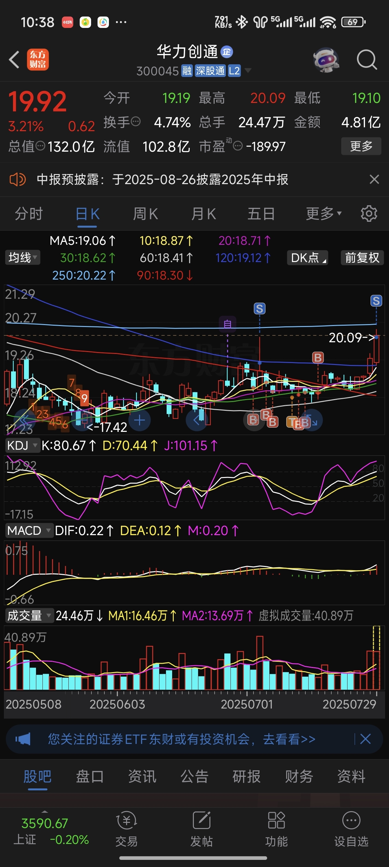Open the 财务 financials tab
The height and width of the screenshot is (867, 389).
299,776
